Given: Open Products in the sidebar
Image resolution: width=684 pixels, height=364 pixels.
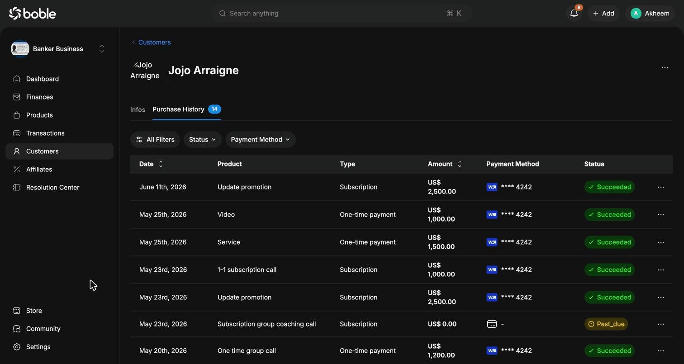Looking at the screenshot, I should 59,115.
